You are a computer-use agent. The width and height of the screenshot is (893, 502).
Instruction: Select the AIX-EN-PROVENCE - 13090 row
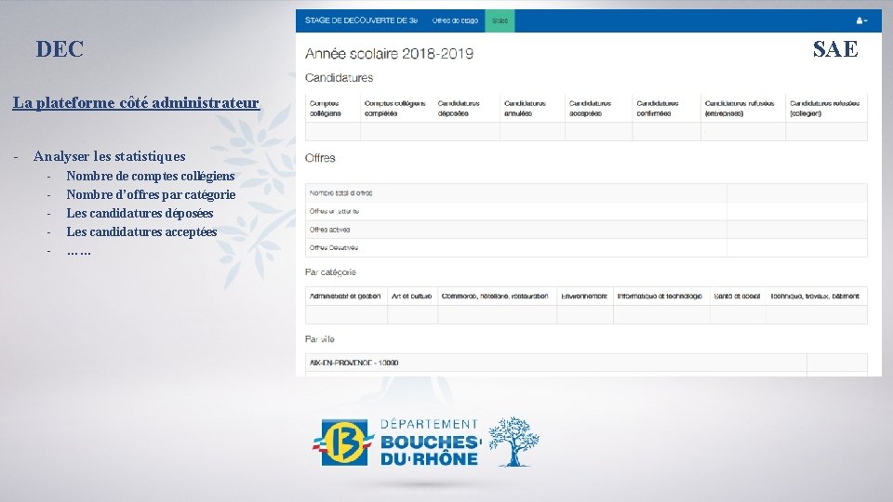click(x=586, y=363)
